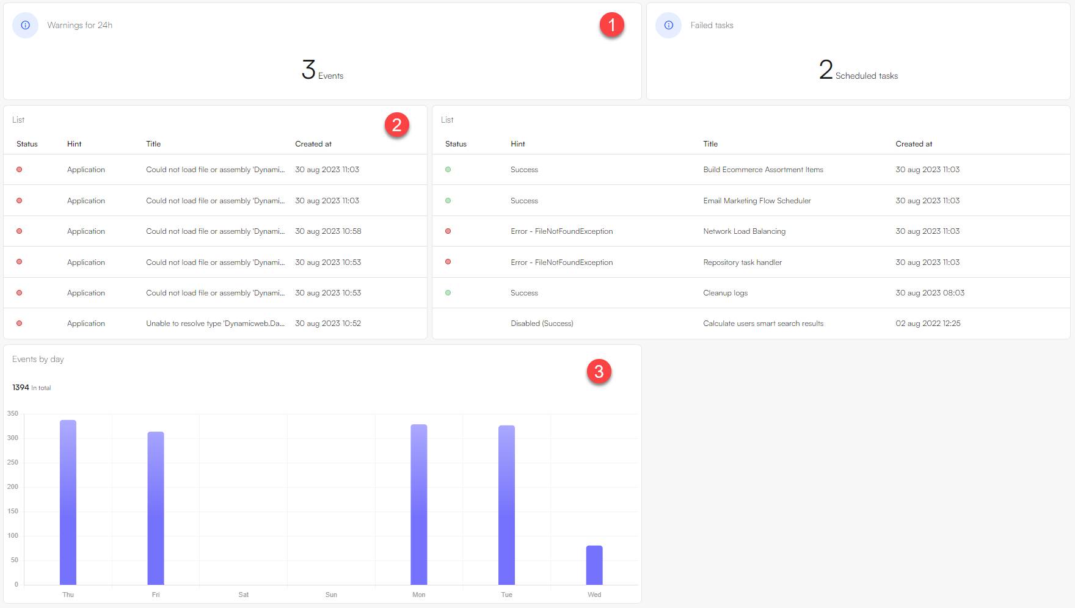Image resolution: width=1075 pixels, height=608 pixels.
Task: Click green status dot for Cleanup logs
Action: pyautogui.click(x=448, y=292)
